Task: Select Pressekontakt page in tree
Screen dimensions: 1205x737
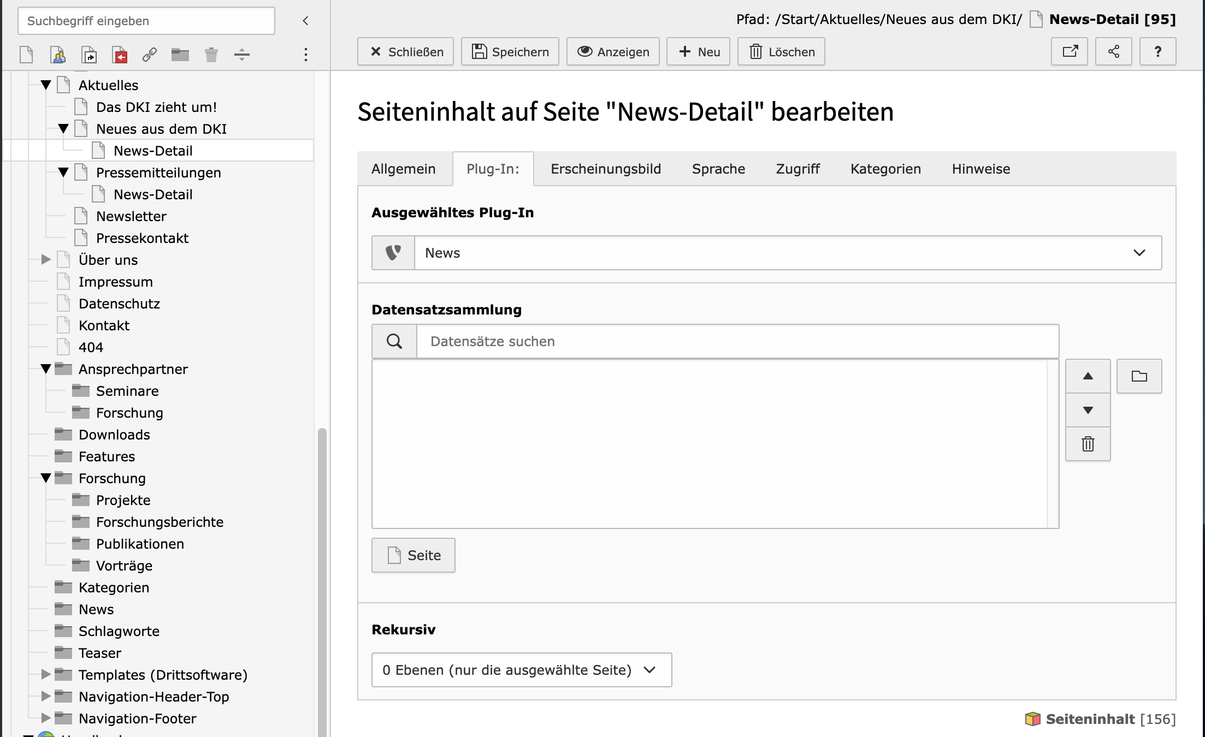Action: point(142,238)
